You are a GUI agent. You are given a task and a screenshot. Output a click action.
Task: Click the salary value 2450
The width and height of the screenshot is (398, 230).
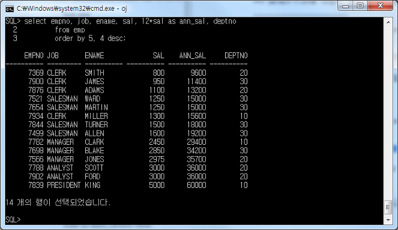(x=157, y=142)
